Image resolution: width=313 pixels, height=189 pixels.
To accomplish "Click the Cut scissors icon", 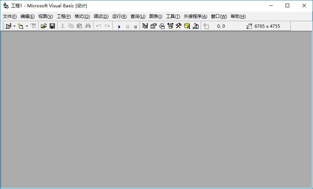I will (x=63, y=26).
